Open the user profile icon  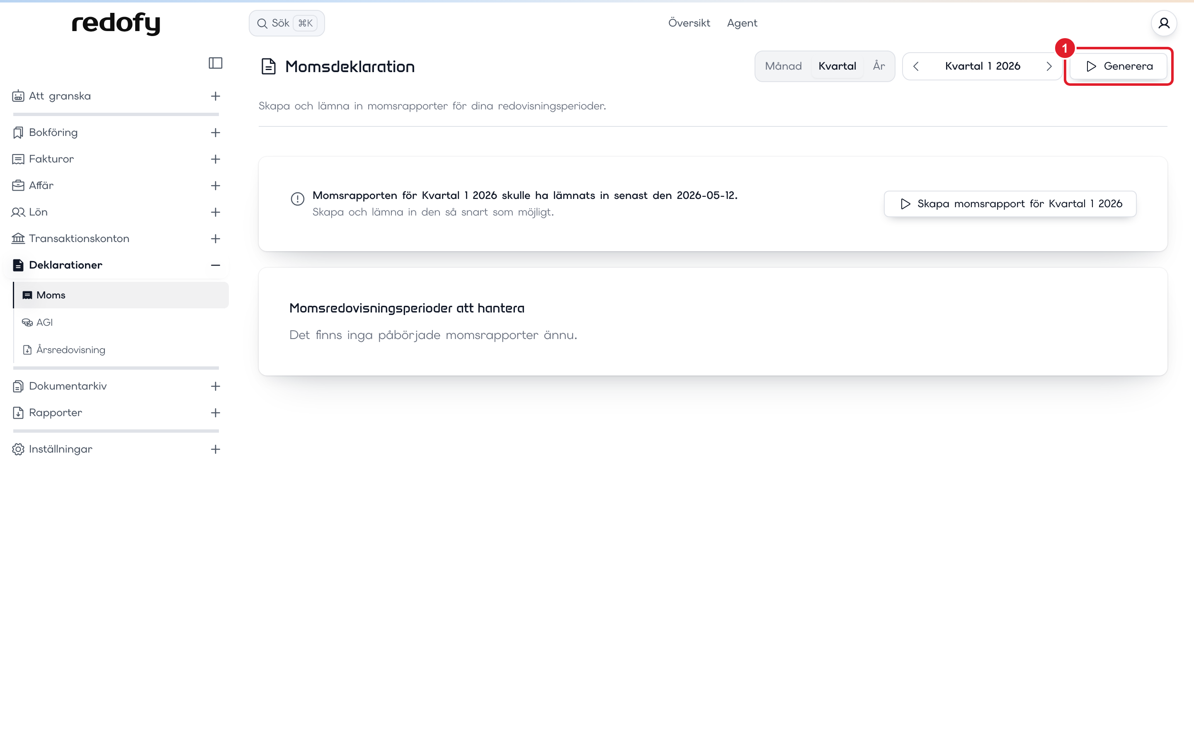tap(1164, 23)
